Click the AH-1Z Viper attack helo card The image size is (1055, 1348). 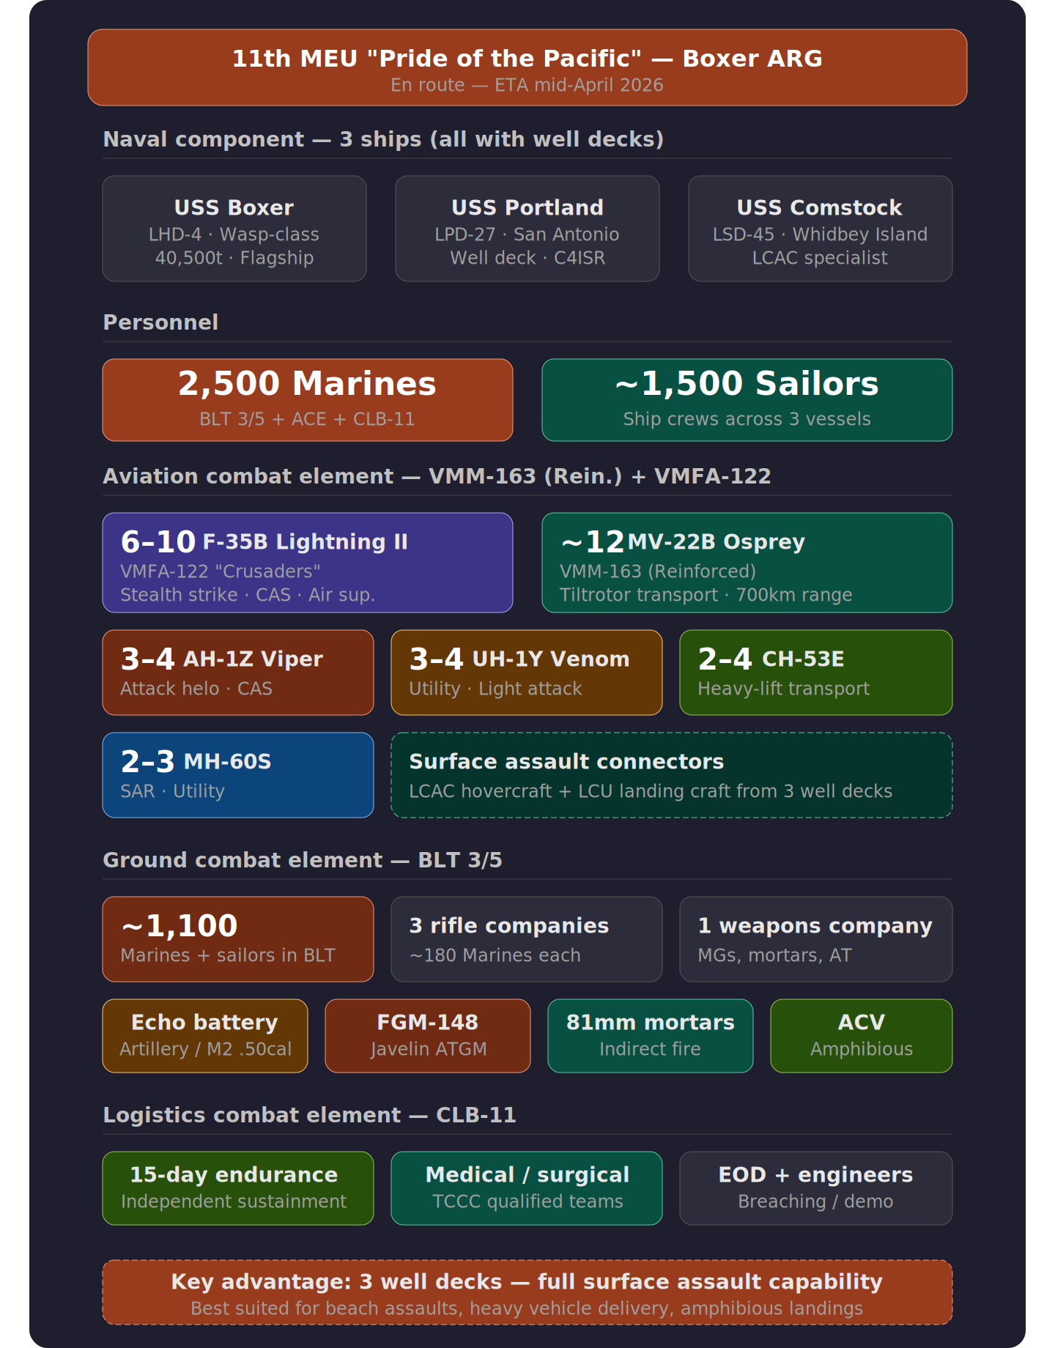[x=238, y=673]
